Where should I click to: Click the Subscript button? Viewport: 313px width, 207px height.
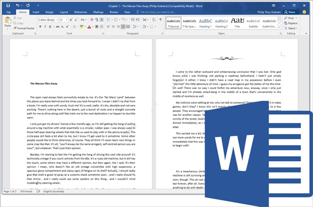[x=63, y=27]
